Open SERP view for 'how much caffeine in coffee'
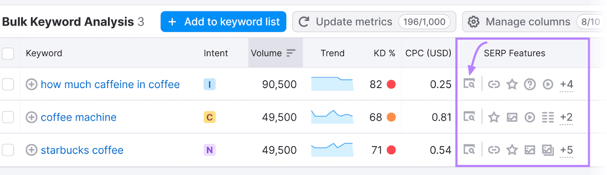The width and height of the screenshot is (607, 175). (x=469, y=84)
